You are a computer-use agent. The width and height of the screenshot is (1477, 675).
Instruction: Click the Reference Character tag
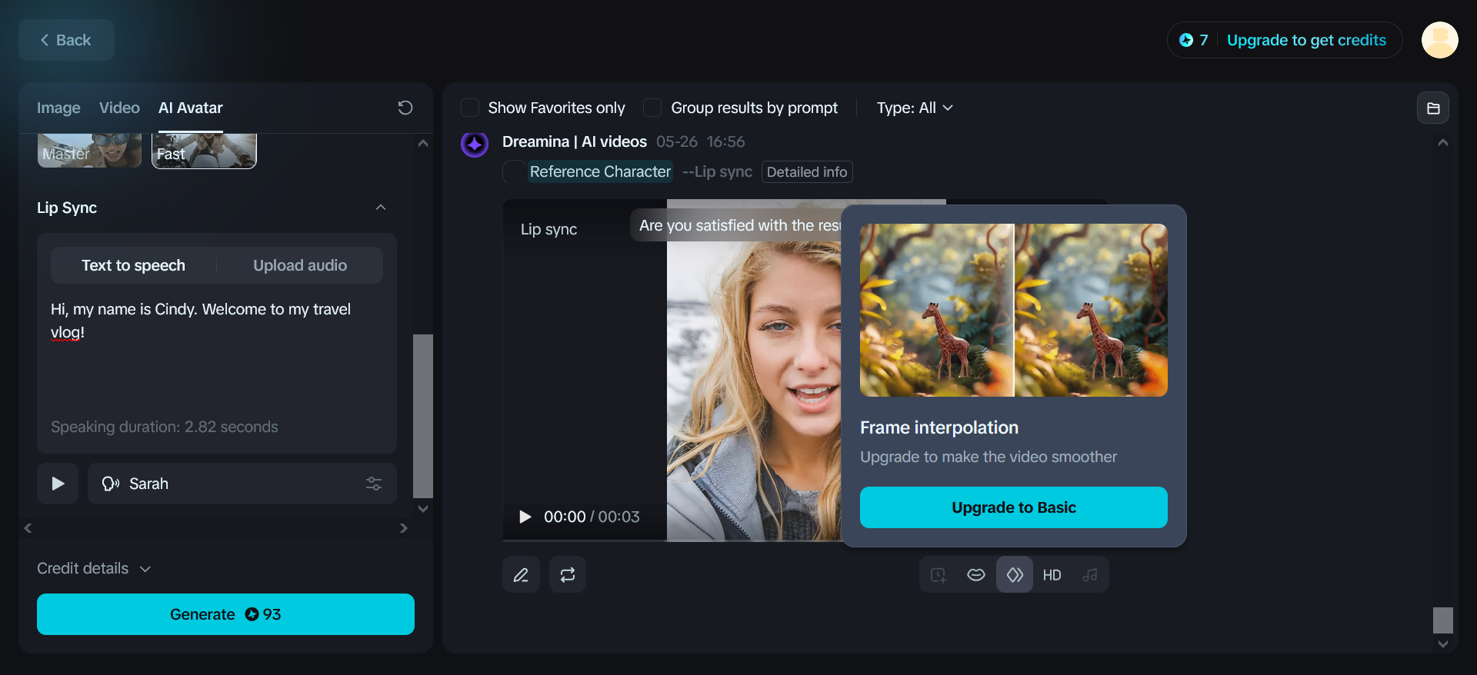(x=600, y=171)
